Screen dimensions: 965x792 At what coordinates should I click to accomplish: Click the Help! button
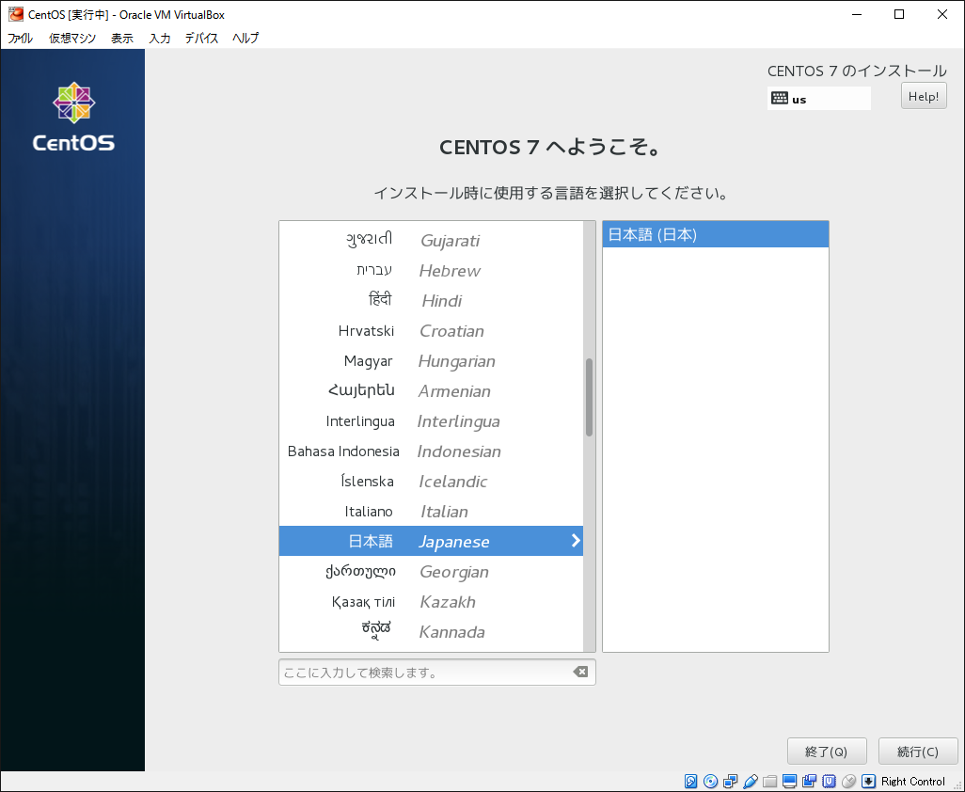pos(923,95)
